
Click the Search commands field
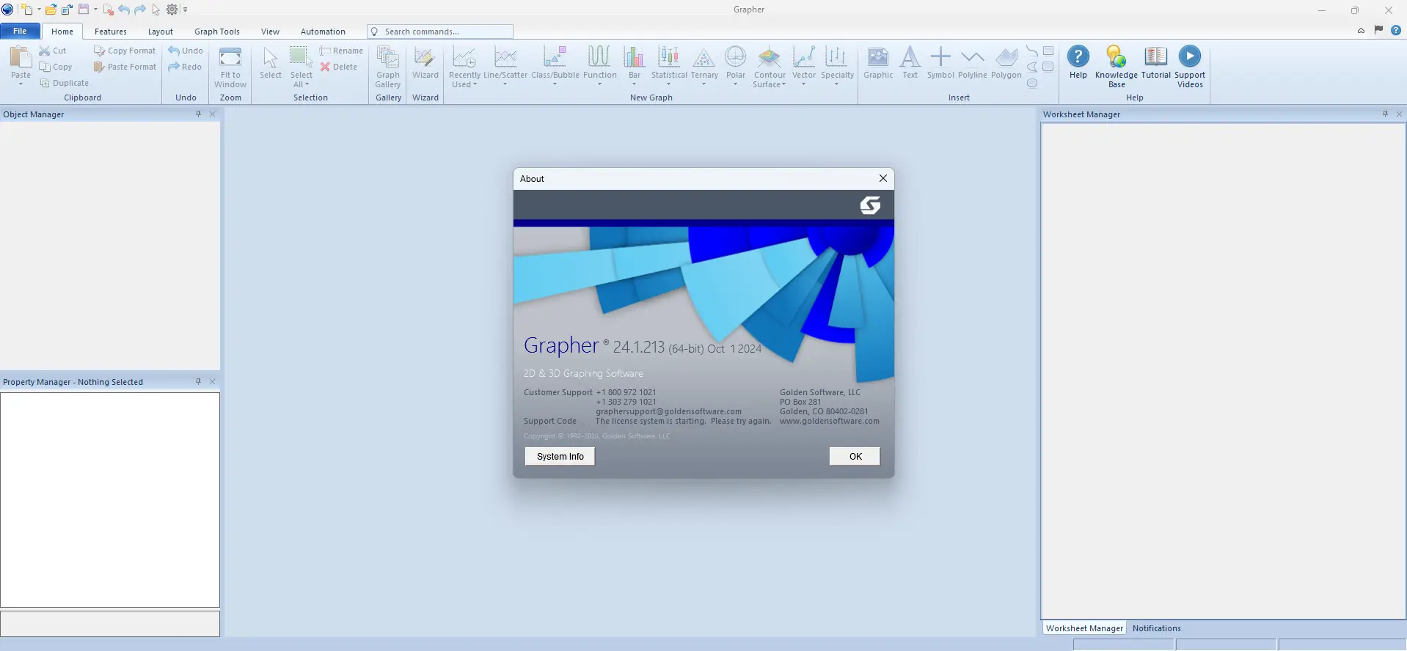click(x=440, y=32)
